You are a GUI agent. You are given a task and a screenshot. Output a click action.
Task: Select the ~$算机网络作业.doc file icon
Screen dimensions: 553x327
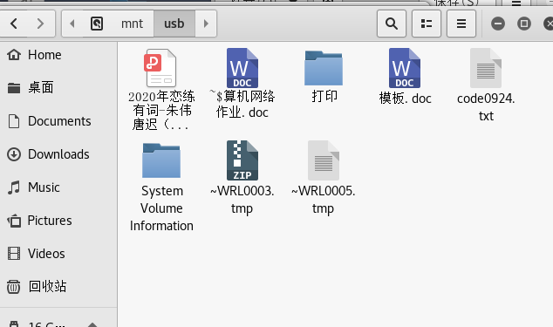click(242, 68)
